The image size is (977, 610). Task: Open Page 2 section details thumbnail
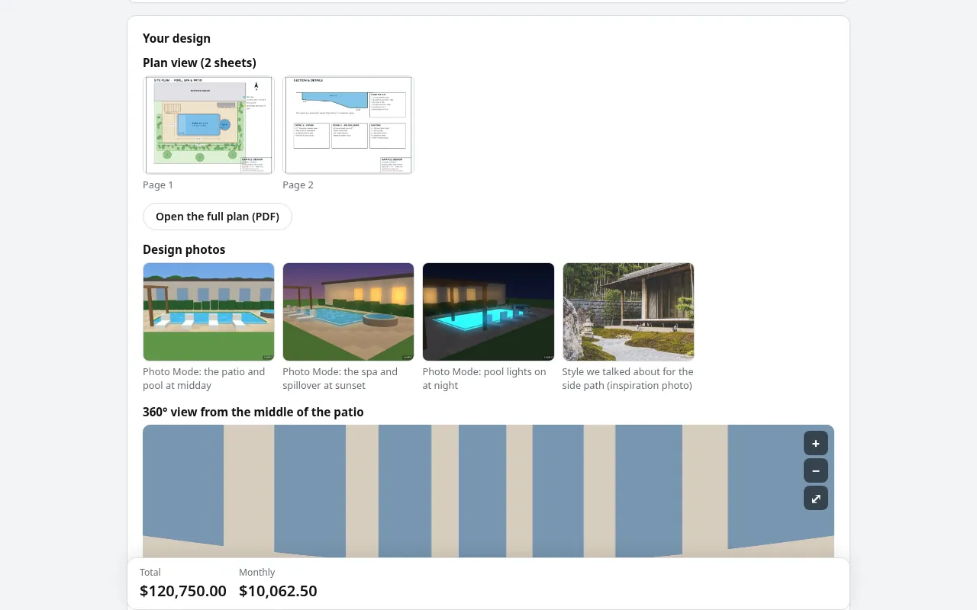(348, 125)
